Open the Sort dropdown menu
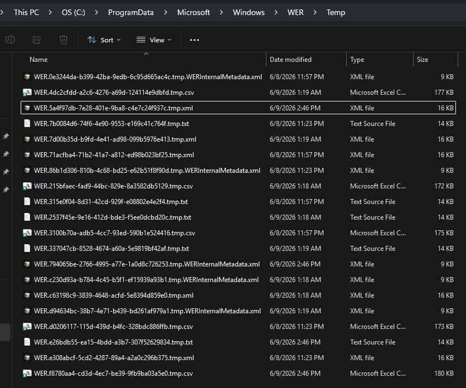Screen dimensions: 466x388 pyautogui.click(x=104, y=40)
